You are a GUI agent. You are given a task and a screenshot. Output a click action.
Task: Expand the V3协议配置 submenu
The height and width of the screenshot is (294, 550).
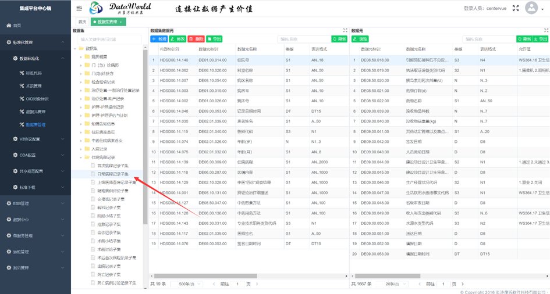(x=36, y=139)
